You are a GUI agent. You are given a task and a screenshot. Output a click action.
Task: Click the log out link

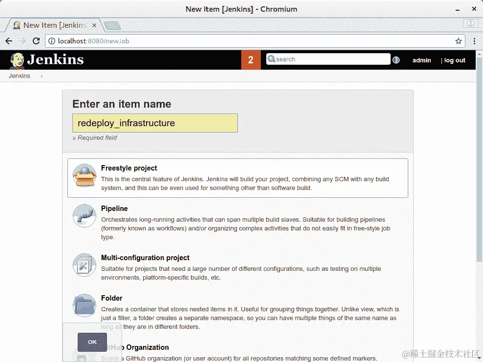[x=454, y=60]
